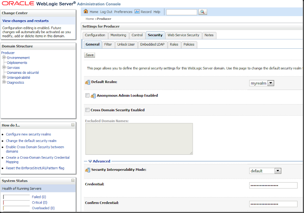Click the Credential password field

click(273, 186)
